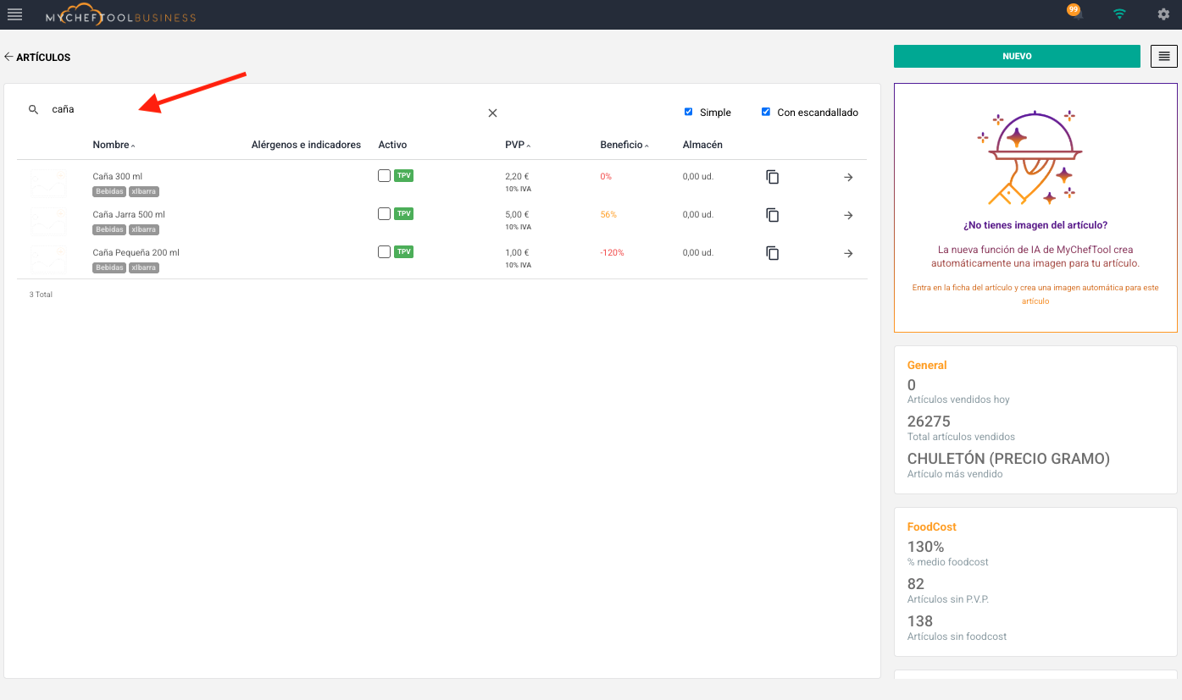Screen dimensions: 1182x700
Task: Sort articles by the PVP column
Action: point(514,145)
